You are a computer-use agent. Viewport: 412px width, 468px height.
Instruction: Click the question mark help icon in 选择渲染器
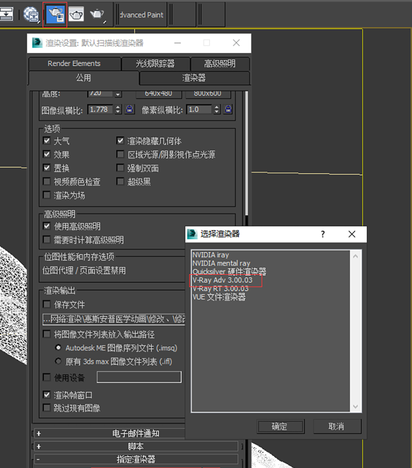323,234
